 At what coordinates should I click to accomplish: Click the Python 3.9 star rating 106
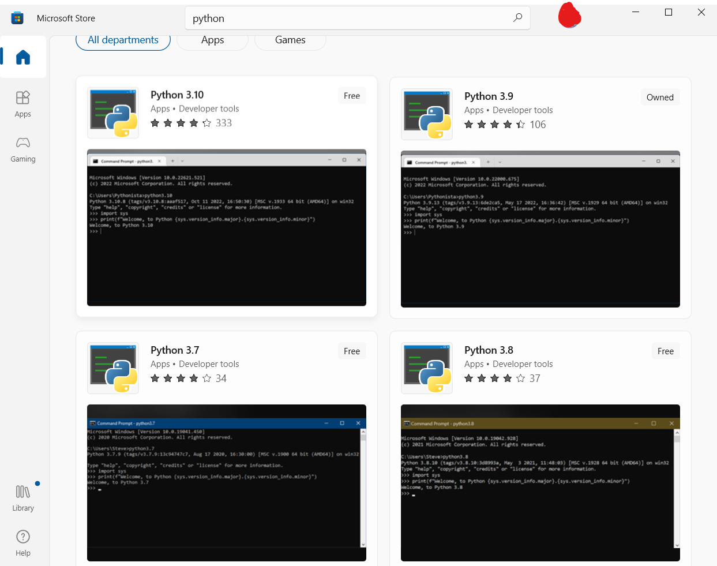click(505, 124)
